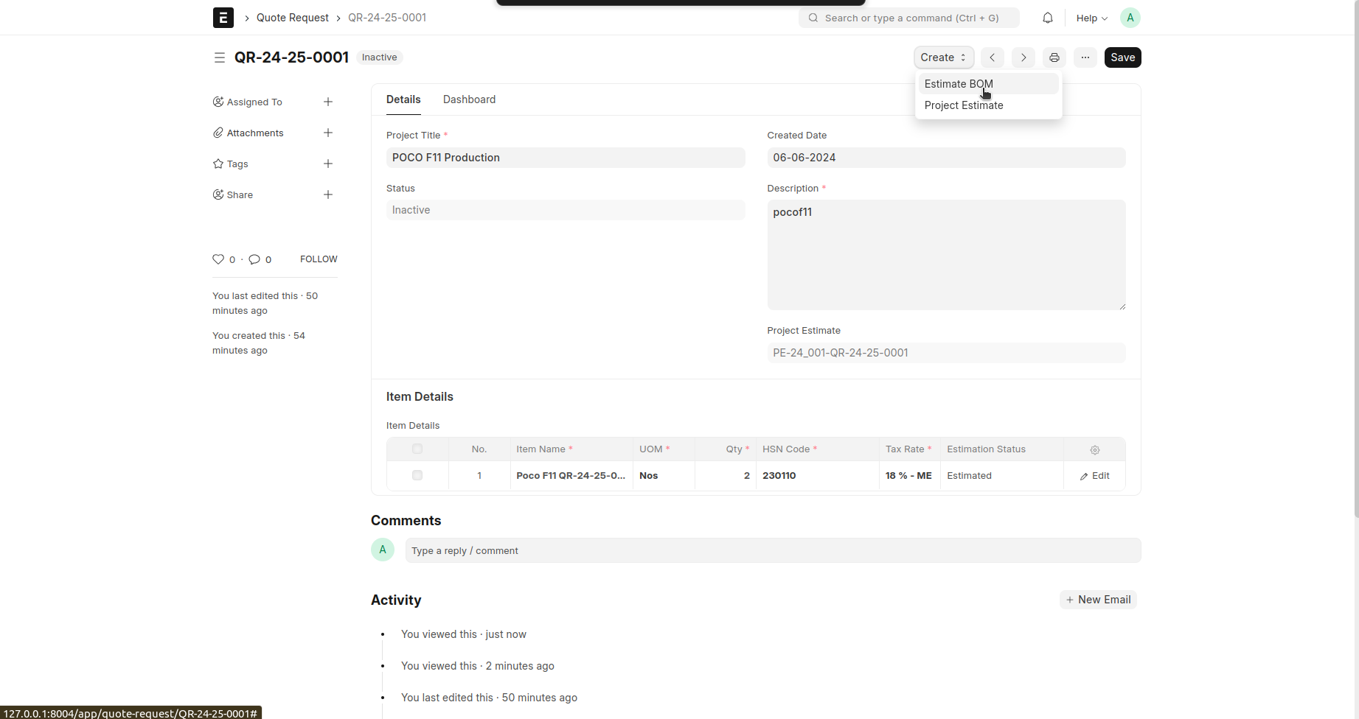Screen dimensions: 1359x719
Task: Add a tag using plus icon
Action: [x=328, y=164]
